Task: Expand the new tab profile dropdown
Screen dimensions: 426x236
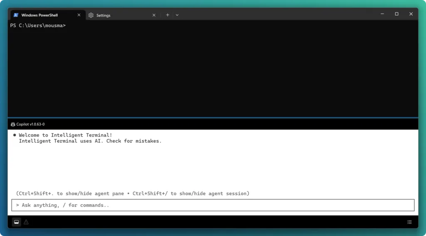Action: click(177, 15)
